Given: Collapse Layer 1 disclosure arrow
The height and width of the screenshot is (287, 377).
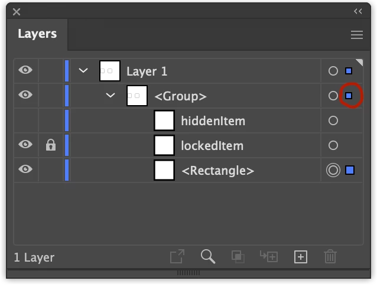Looking at the screenshot, I should [x=83, y=71].
